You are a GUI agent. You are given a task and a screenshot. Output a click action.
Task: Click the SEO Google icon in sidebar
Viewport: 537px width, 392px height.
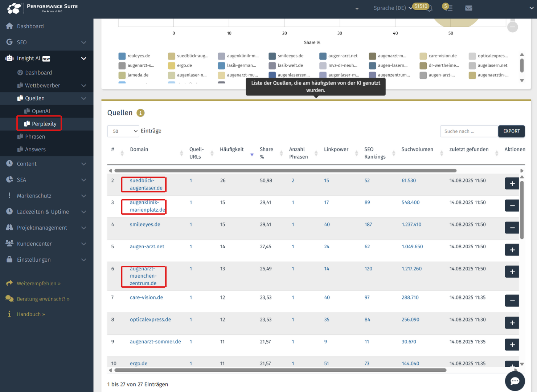tap(9, 42)
